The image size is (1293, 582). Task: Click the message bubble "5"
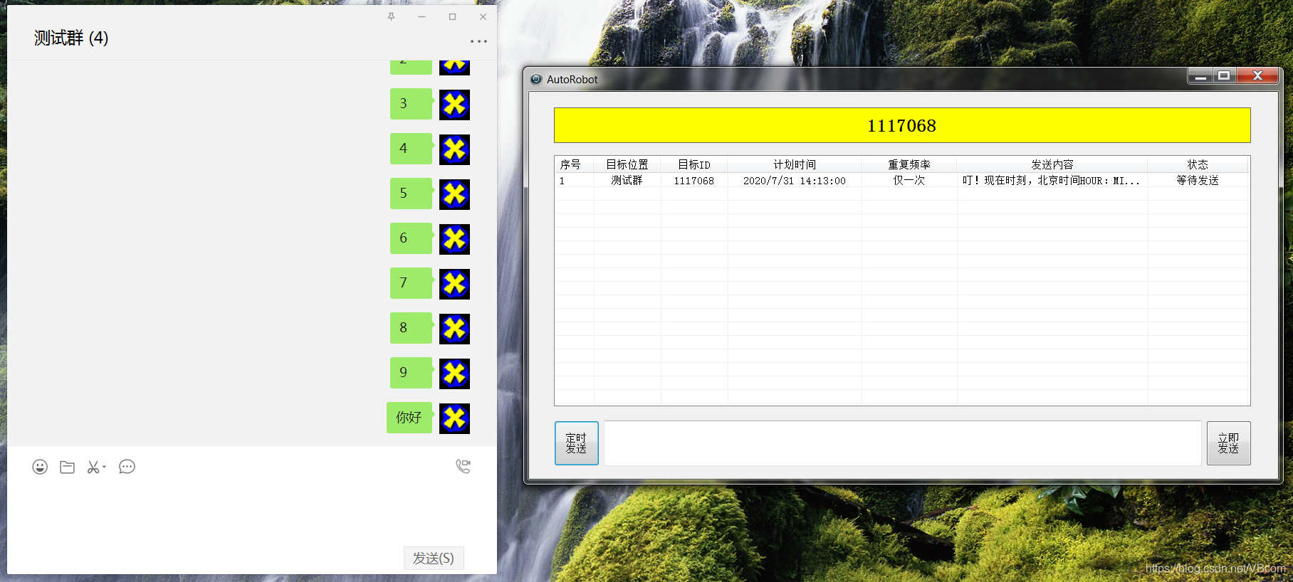coord(412,194)
